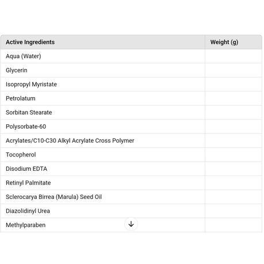Click the Sorbitan Stearate row
This screenshot has width=264, height=264.
pos(131,112)
